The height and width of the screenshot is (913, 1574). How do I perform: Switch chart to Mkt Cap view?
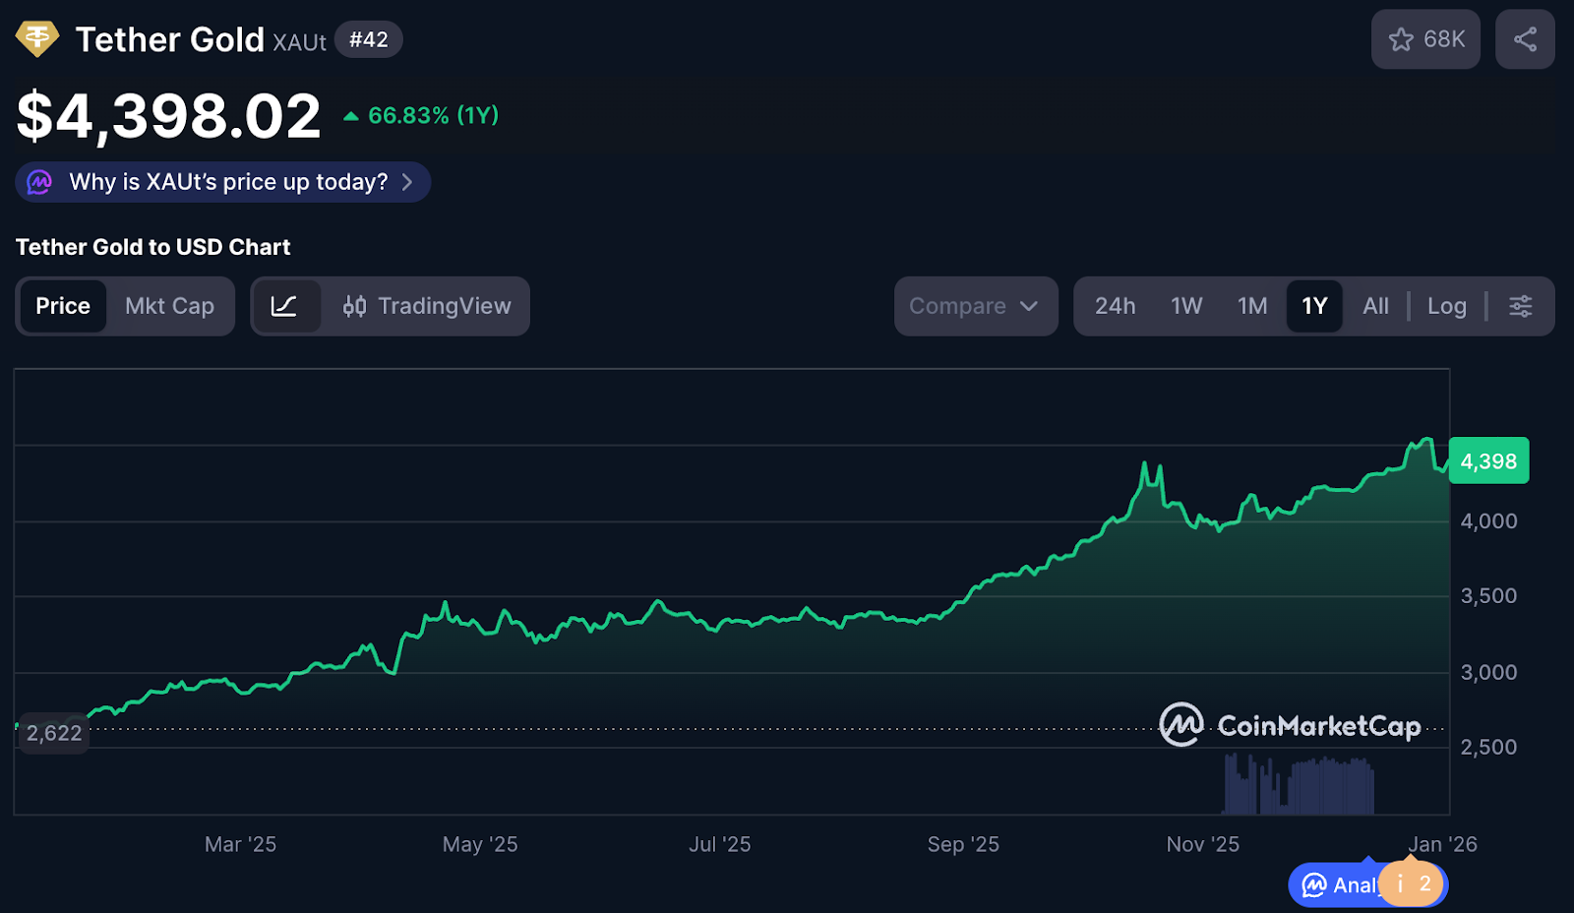pos(169,306)
